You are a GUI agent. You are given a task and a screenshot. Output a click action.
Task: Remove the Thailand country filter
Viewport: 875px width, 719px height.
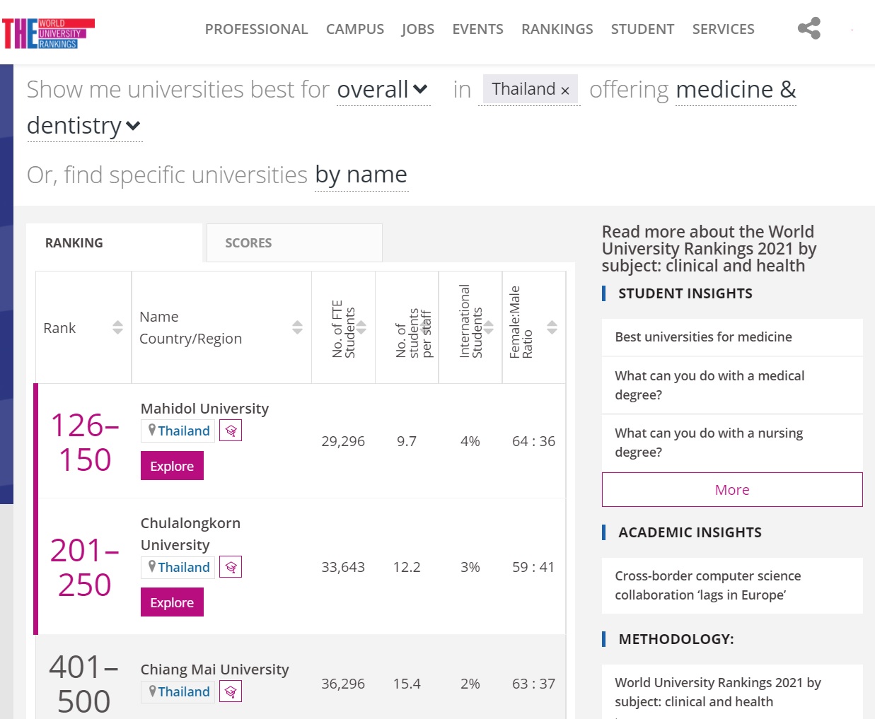click(x=565, y=90)
